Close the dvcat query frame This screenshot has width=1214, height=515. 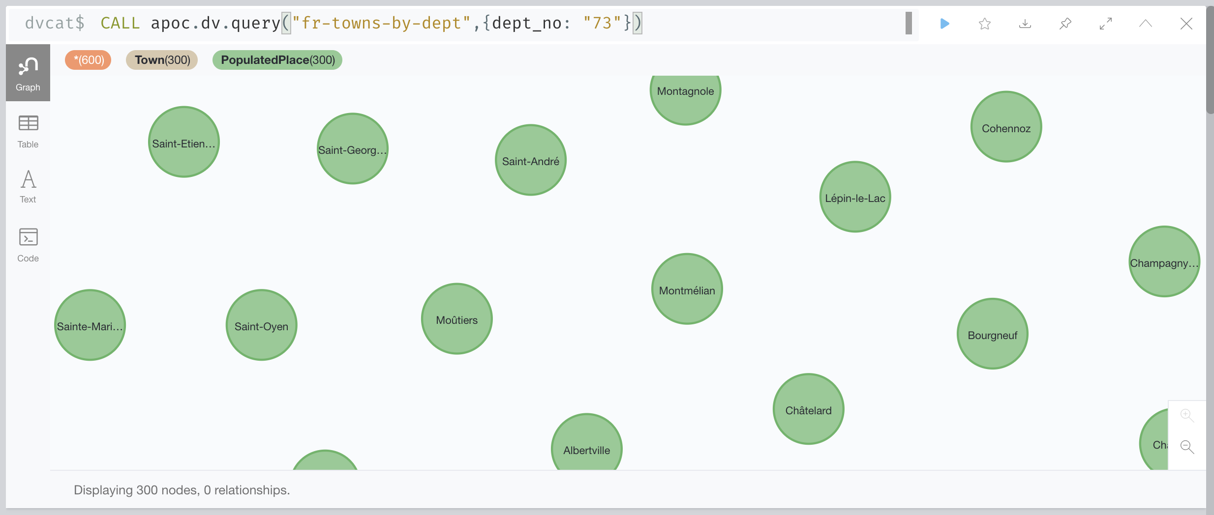[1186, 23]
